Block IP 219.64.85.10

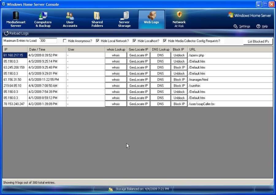tap(179, 86)
